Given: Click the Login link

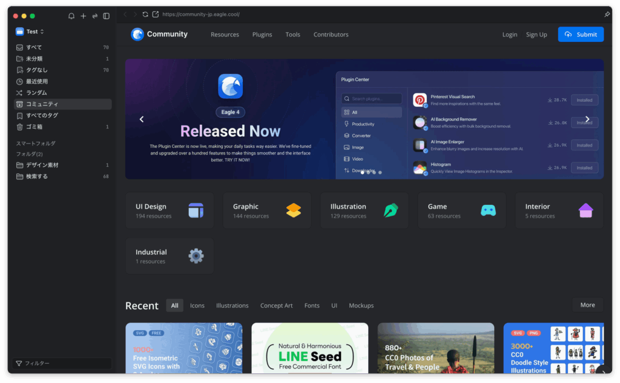Looking at the screenshot, I should click(510, 35).
